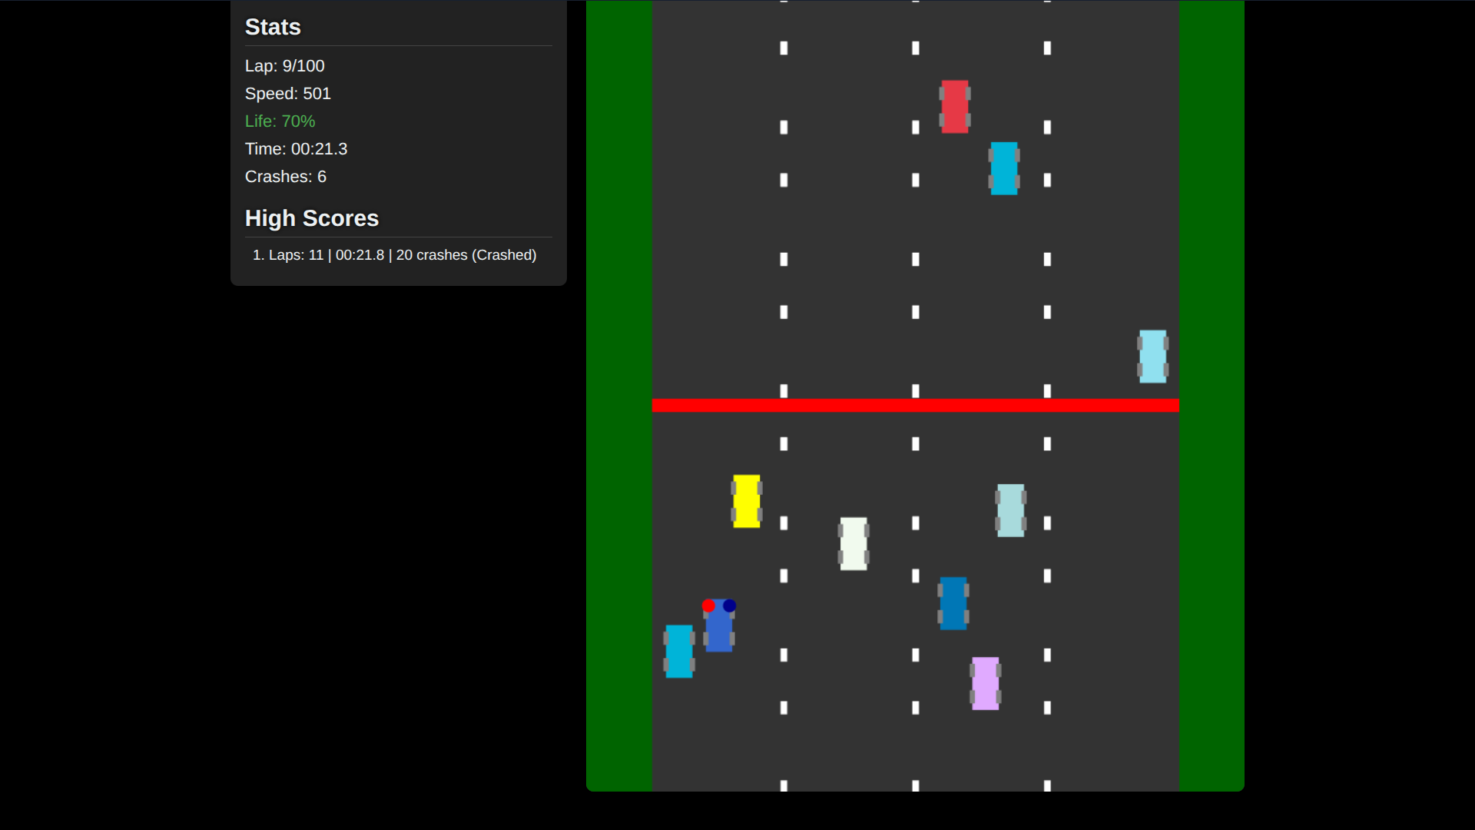The height and width of the screenshot is (830, 1475).
Task: Click the red car near the top
Action: (x=955, y=107)
